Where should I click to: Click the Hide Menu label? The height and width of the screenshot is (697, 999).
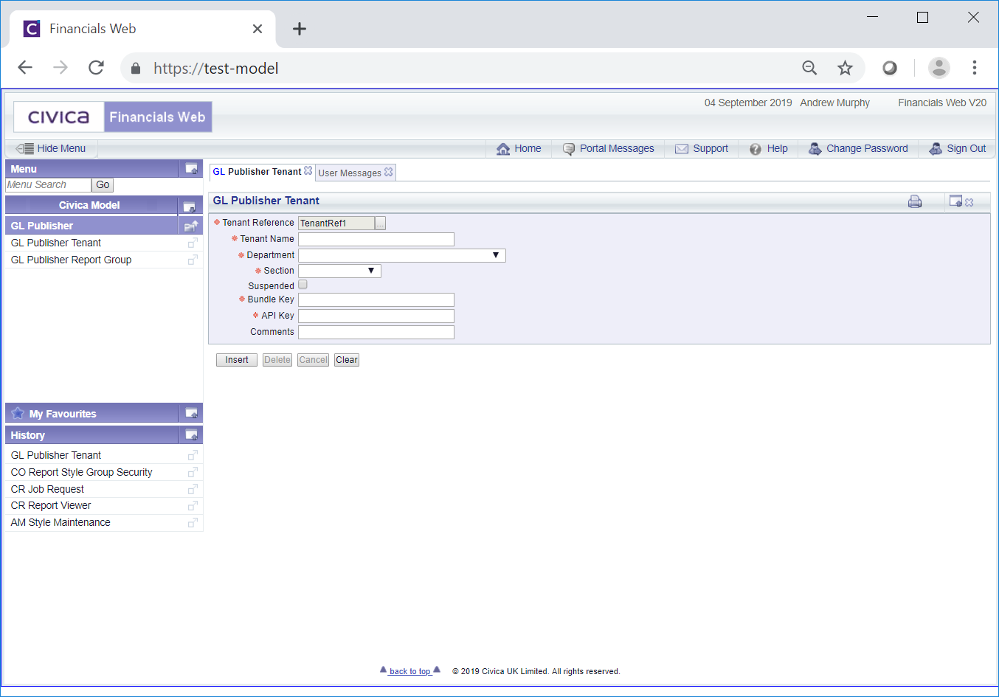click(61, 148)
